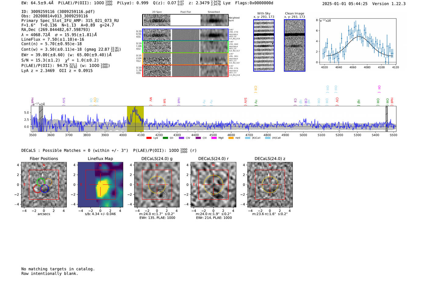The width and height of the screenshot is (427, 290).
Task: Click the orange HeII legend swatch
Action: coord(231,138)
